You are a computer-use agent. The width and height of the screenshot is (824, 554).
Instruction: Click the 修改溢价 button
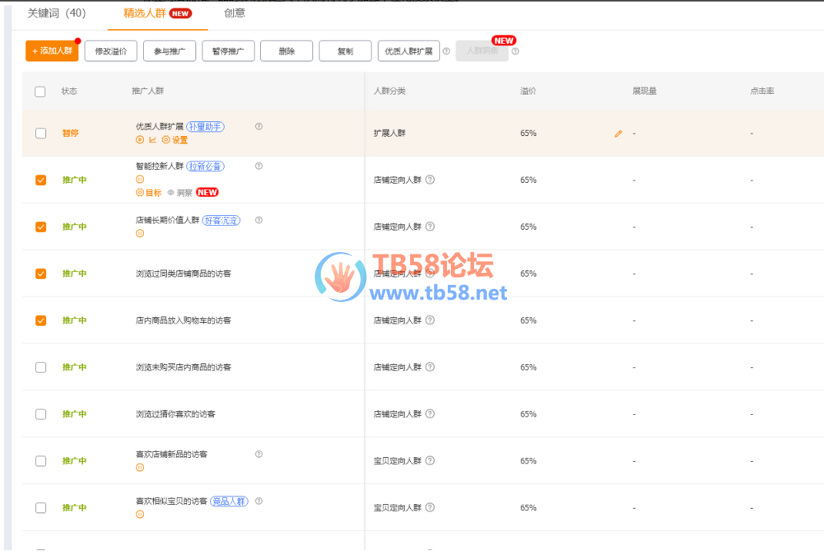(x=111, y=51)
